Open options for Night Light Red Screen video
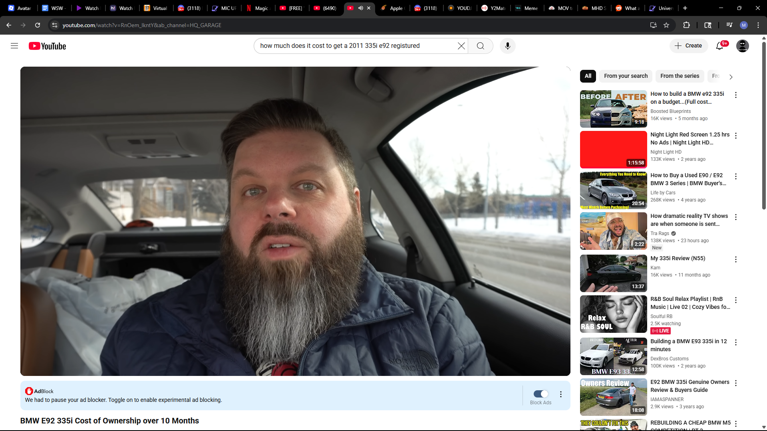Viewport: 767px width, 431px height. (735, 136)
